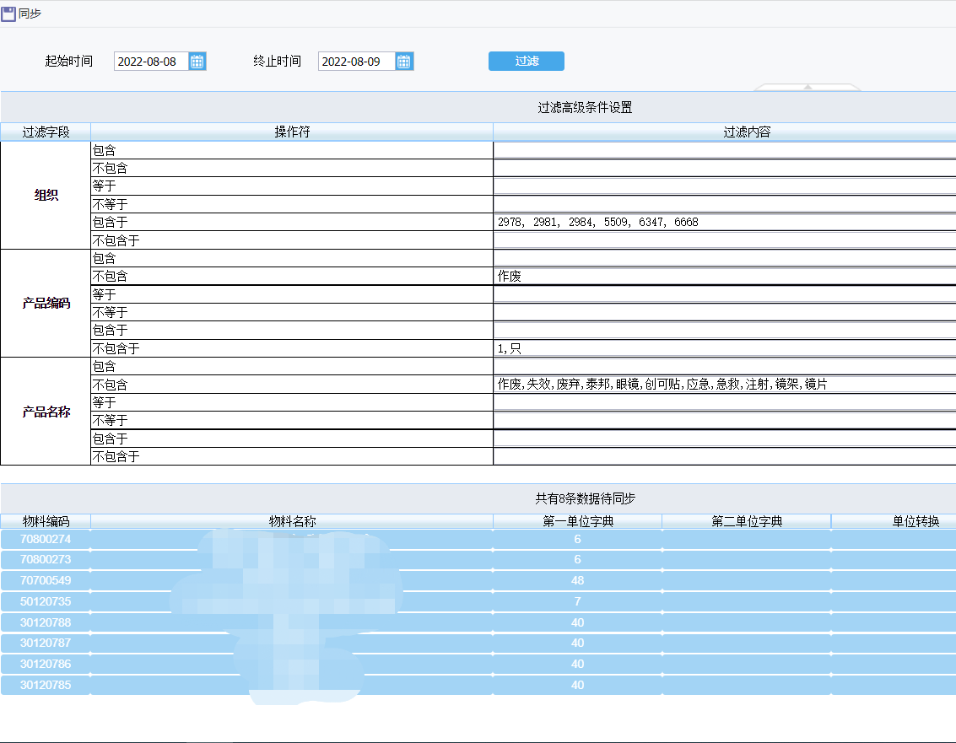Viewport: 956px width, 743px height.
Task: Select material row 70800274
Action: click(x=478, y=539)
